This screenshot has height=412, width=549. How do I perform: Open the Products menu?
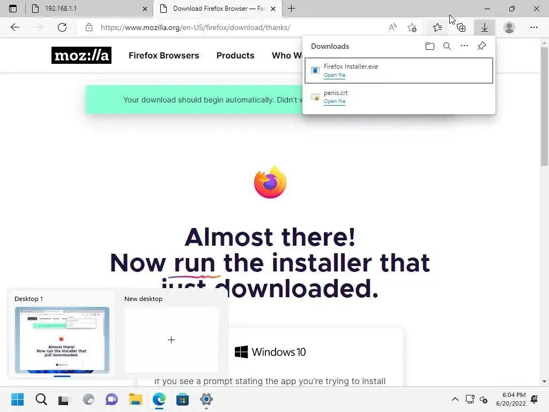click(x=235, y=55)
